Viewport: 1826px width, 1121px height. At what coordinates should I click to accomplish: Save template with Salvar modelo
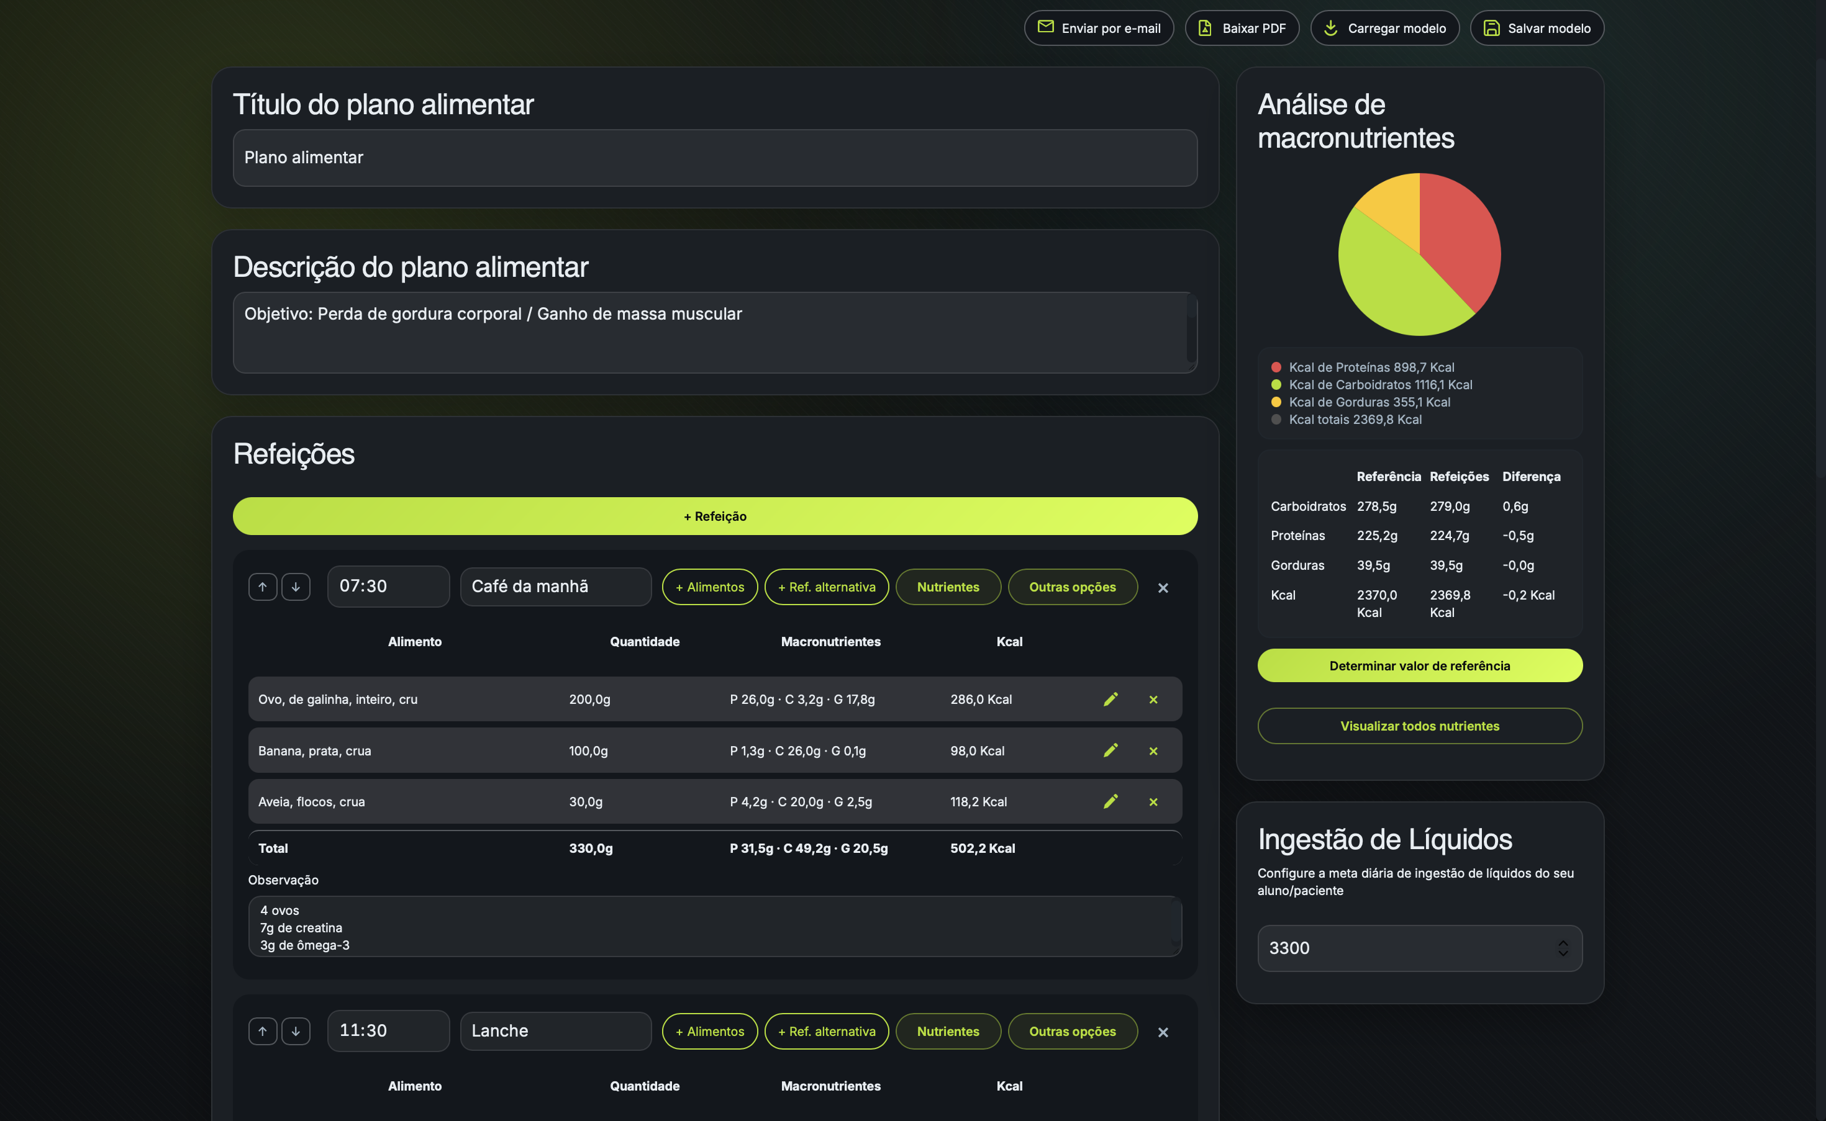click(x=1537, y=28)
